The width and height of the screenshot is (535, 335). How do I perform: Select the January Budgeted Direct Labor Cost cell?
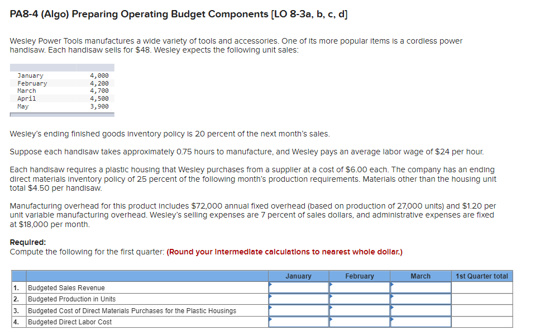299,322
